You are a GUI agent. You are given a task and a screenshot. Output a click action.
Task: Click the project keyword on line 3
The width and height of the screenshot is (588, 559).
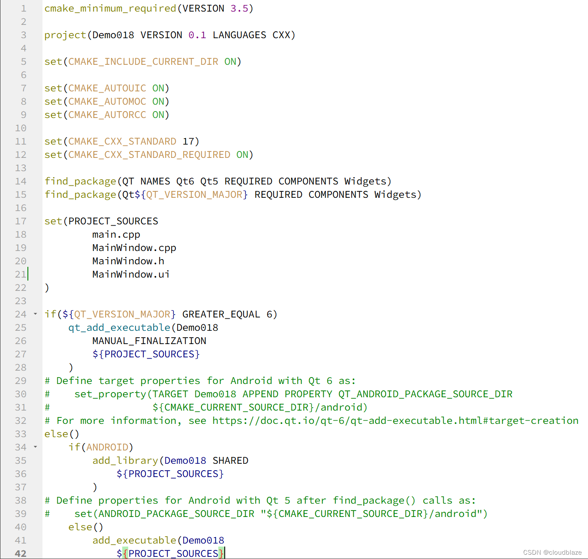click(65, 35)
